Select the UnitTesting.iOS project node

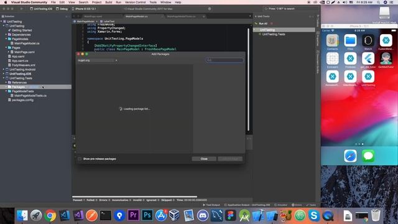(20, 73)
